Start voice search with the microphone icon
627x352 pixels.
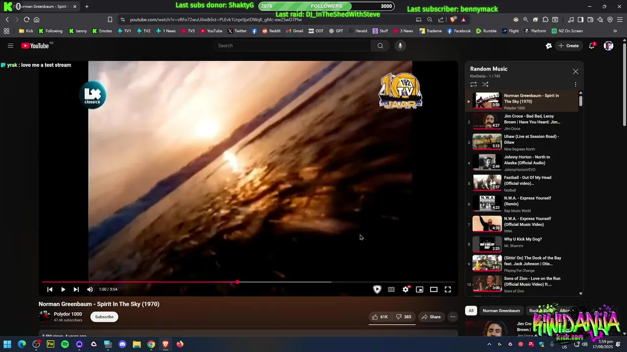coord(400,45)
